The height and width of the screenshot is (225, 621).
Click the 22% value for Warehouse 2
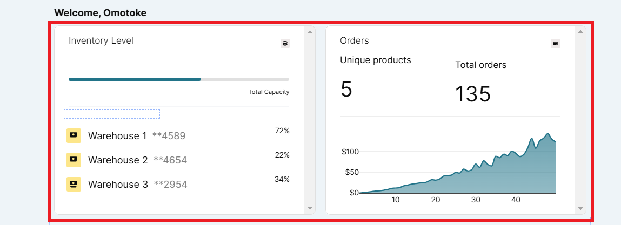point(282,155)
